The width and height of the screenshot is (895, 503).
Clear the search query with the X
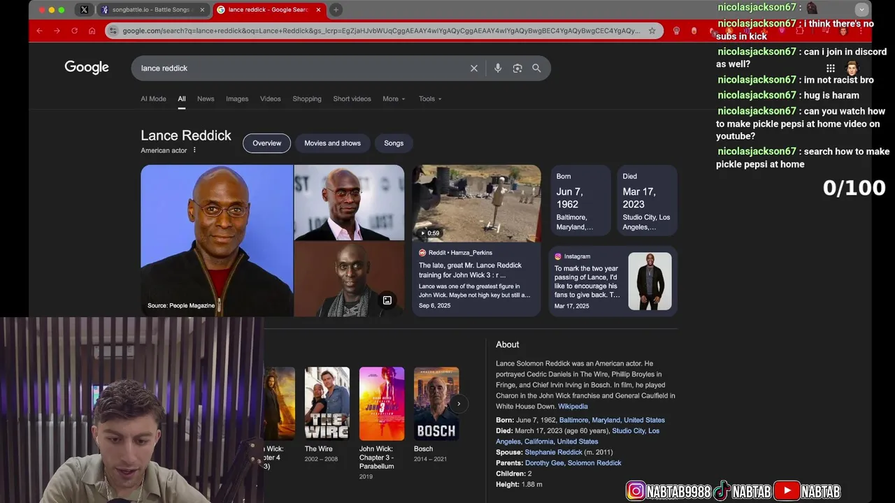[x=474, y=68]
